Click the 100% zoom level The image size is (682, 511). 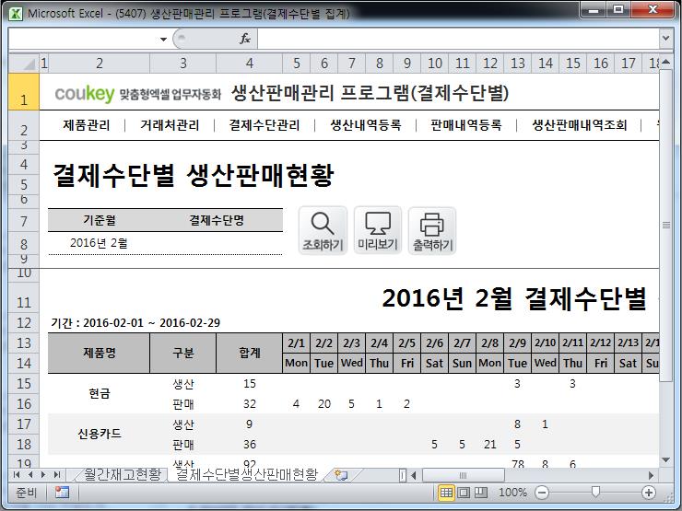[512, 493]
